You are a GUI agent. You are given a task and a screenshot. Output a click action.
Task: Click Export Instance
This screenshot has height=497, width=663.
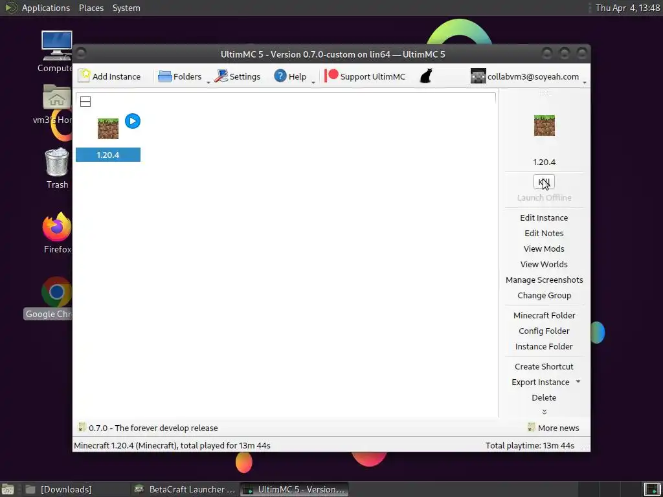(x=541, y=382)
